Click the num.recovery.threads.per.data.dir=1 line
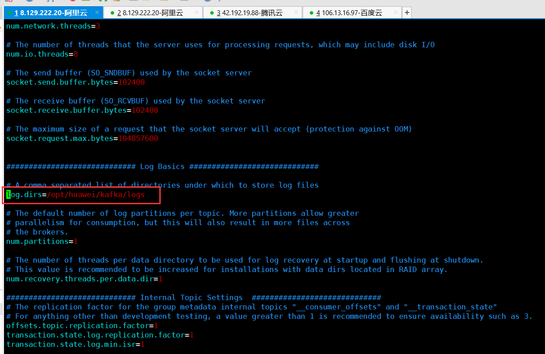 click(x=84, y=279)
